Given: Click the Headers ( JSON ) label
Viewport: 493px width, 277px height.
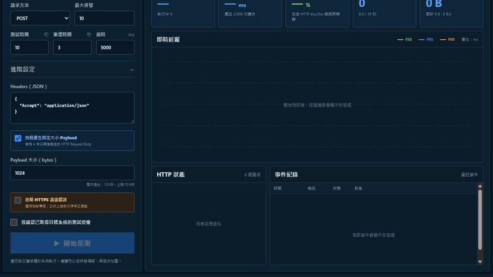Looking at the screenshot, I should click(29, 86).
